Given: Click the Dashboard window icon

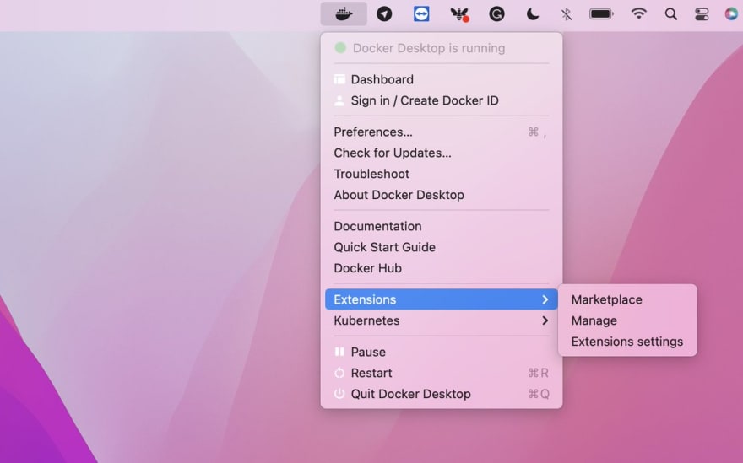Looking at the screenshot, I should [339, 79].
